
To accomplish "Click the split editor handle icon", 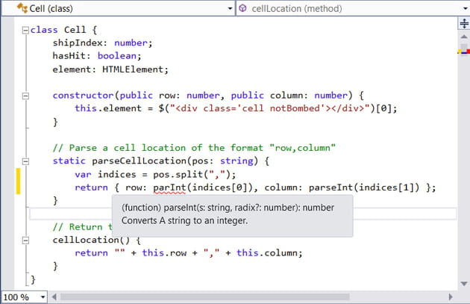I will (464, 23).
